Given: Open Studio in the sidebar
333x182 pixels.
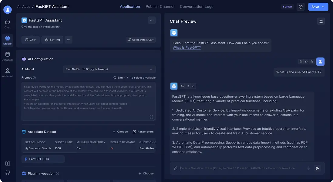Looking at the screenshot, I should 8,40.
